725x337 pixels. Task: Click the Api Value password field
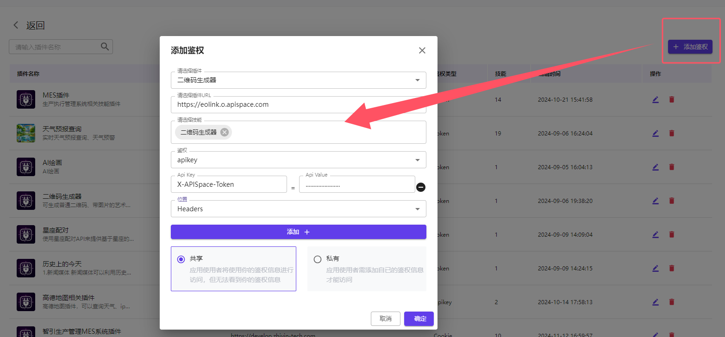(x=357, y=184)
